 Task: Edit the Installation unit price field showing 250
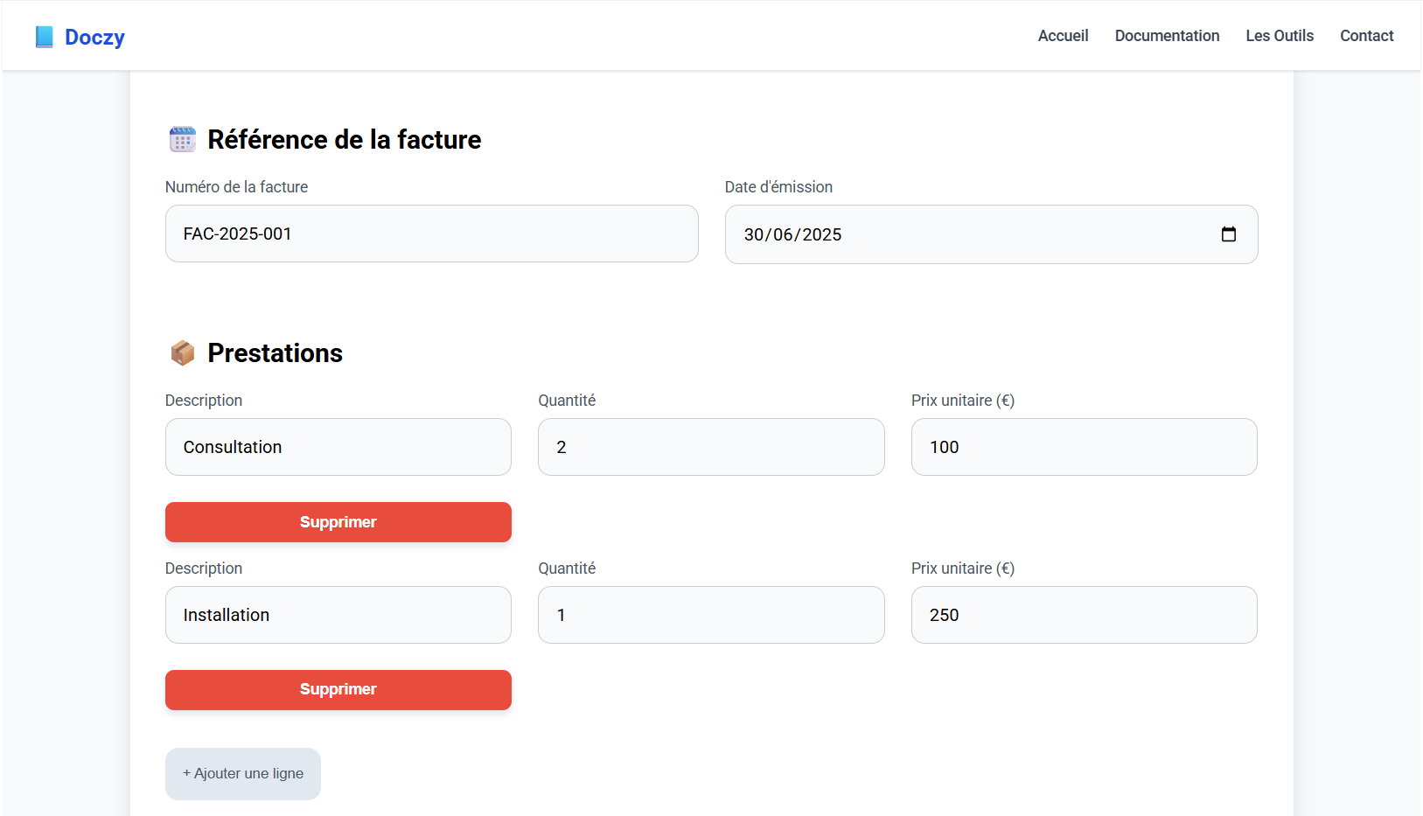(1084, 615)
